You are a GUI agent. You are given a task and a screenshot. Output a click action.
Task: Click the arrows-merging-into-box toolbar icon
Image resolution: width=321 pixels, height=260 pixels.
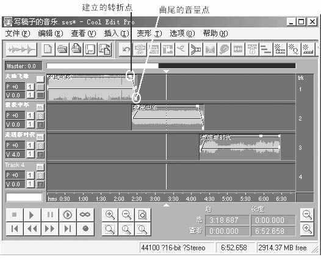click(196, 49)
